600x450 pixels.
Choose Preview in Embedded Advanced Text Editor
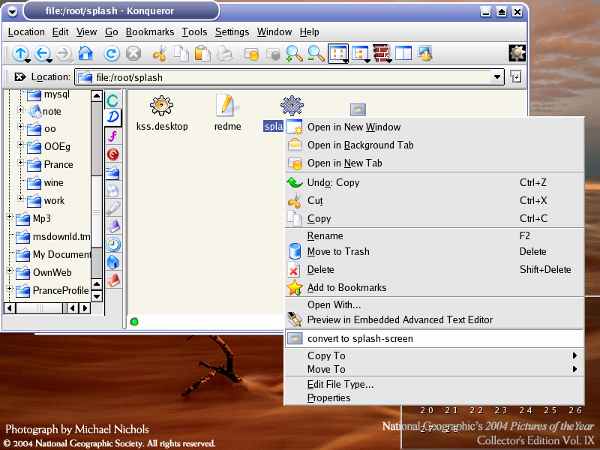(x=434, y=319)
